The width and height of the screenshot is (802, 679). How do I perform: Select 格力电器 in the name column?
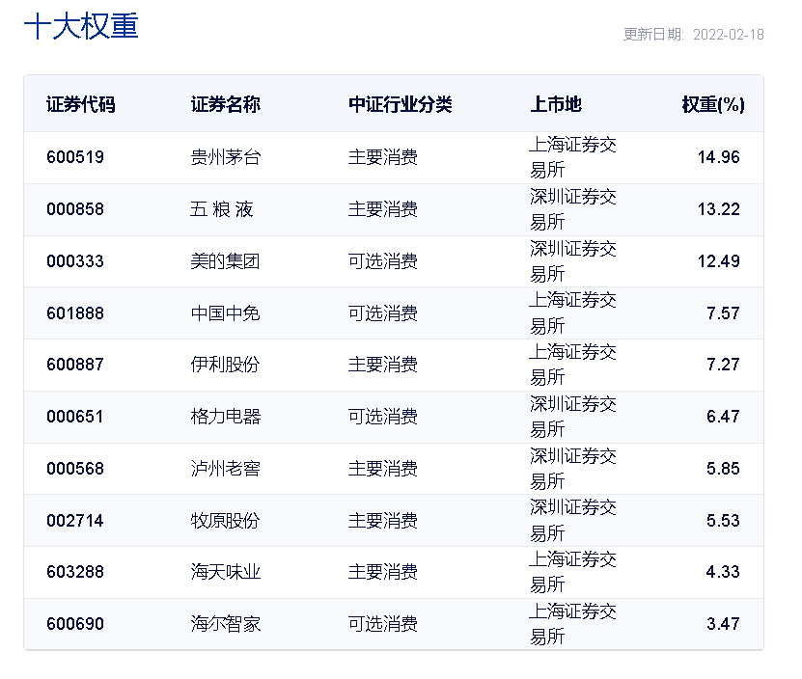(x=226, y=417)
